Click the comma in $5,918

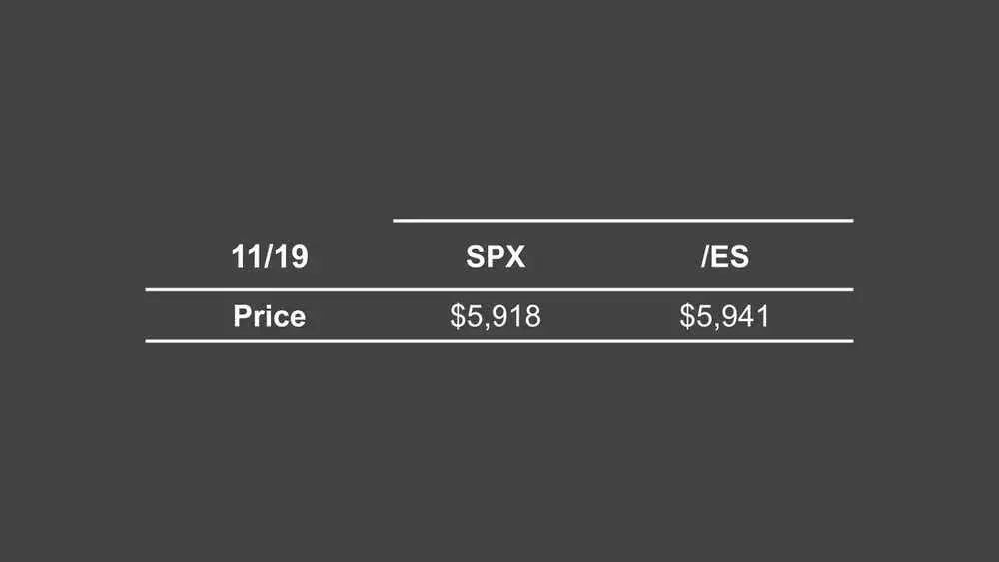click(x=489, y=326)
